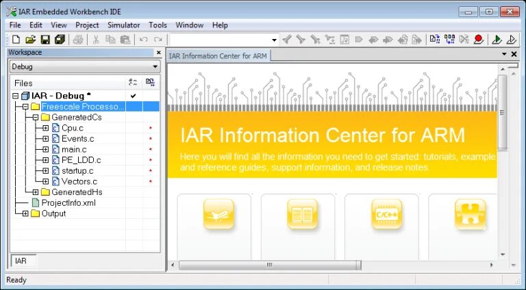The width and height of the screenshot is (526, 290).
Task: Expand the Events.c file node
Action: pos(46,139)
